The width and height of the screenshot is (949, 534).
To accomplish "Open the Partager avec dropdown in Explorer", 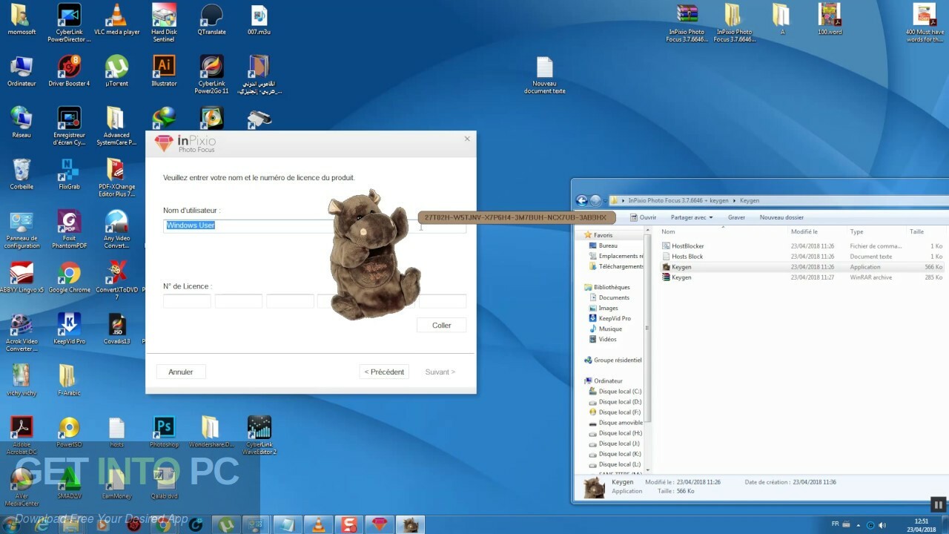I will coord(692,217).
